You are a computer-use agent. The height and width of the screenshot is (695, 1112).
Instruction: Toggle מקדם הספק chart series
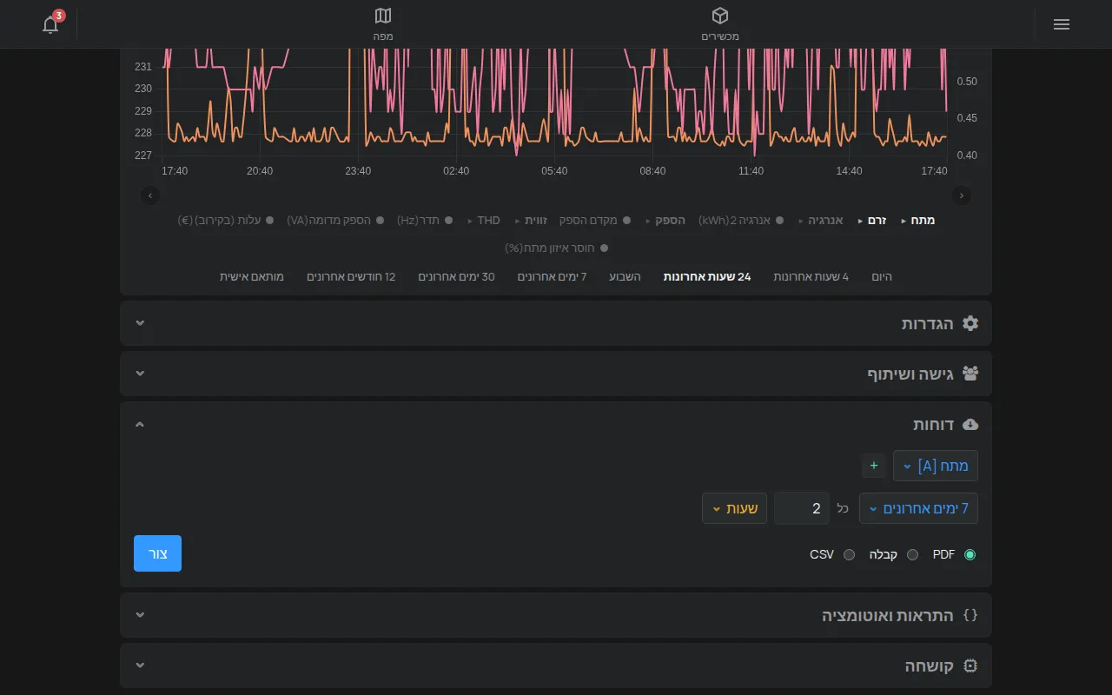click(x=595, y=221)
